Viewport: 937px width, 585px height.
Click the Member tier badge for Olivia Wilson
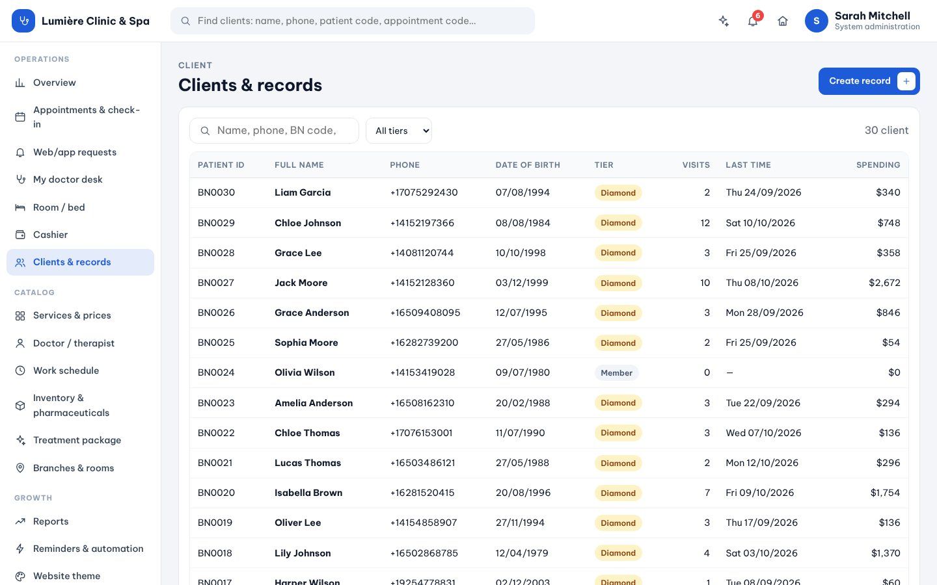tap(616, 373)
